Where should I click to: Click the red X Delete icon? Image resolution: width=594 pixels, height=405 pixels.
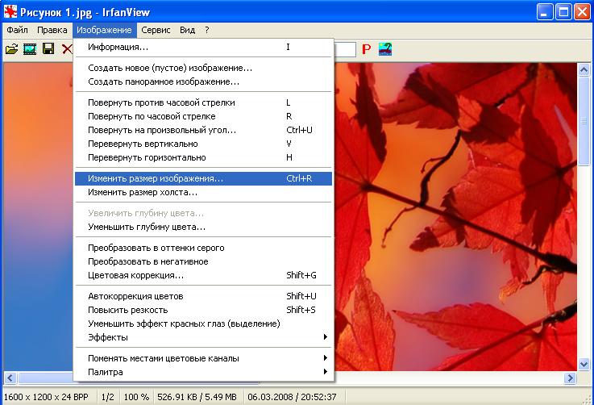pyautogui.click(x=67, y=49)
